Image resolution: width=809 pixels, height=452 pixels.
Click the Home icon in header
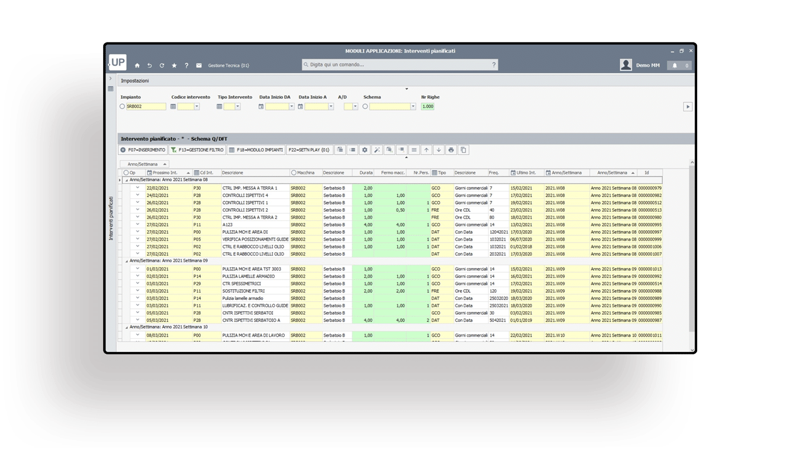pos(137,66)
